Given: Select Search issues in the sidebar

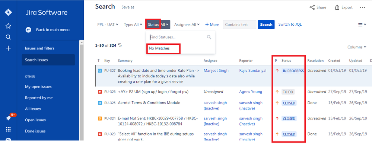Looking at the screenshot, I should [48, 60].
